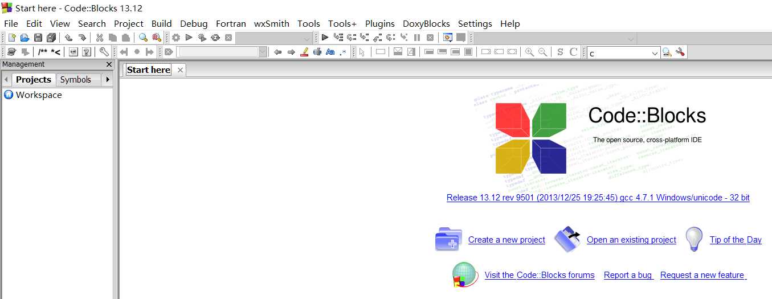Click the Cut scissors icon

click(x=99, y=38)
